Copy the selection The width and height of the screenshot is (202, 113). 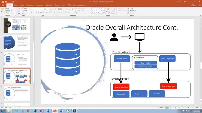point(8,11)
